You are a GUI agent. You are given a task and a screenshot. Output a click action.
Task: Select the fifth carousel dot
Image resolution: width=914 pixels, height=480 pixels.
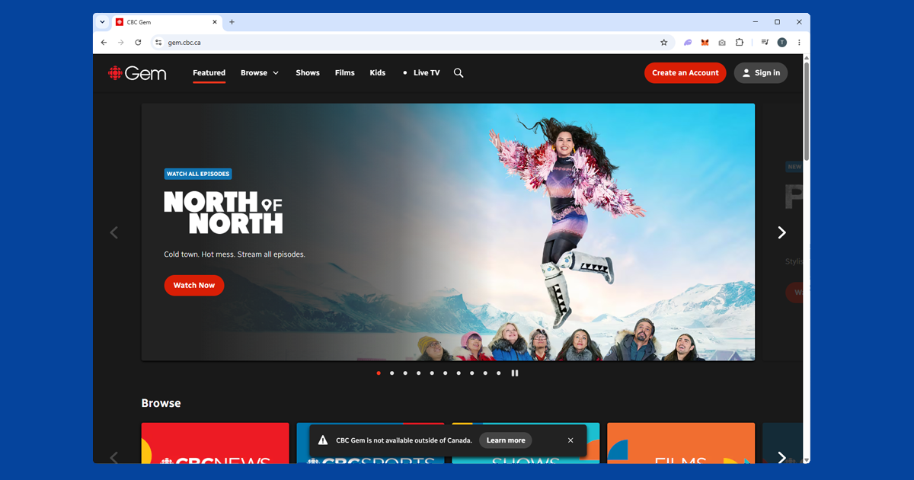pyautogui.click(x=432, y=373)
